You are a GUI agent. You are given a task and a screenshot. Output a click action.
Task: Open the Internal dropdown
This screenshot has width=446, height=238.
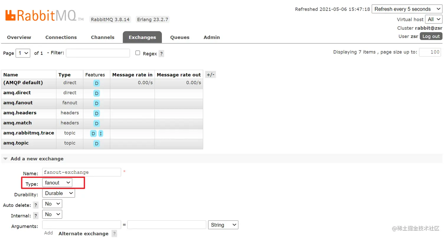[52, 214]
